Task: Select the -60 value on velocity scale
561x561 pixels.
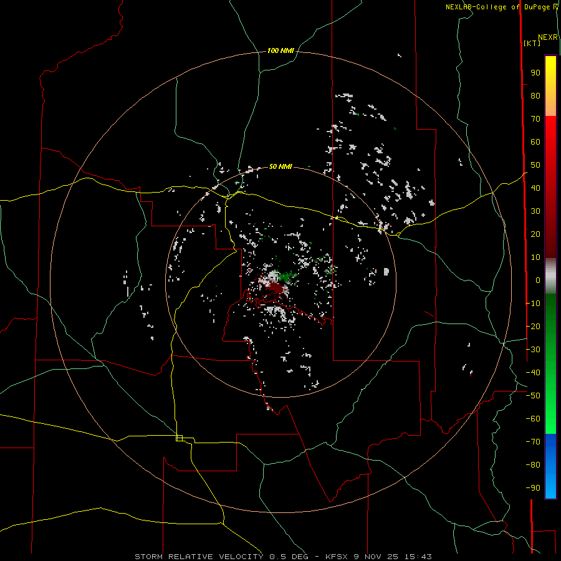Action: (533, 419)
